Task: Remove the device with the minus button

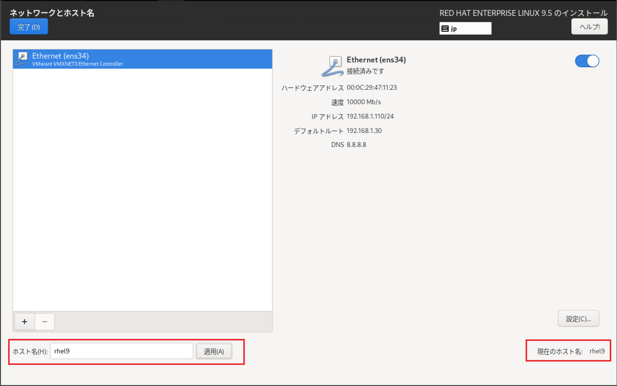Action: point(45,321)
